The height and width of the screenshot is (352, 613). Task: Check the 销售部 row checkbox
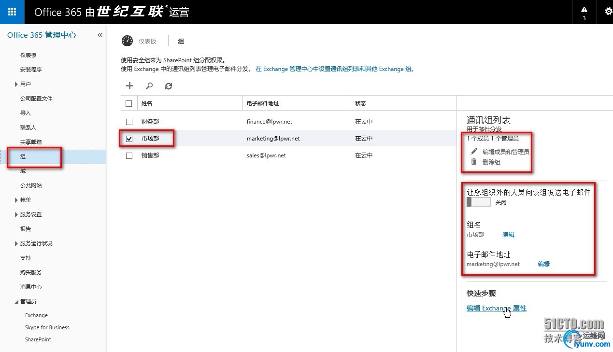pyautogui.click(x=129, y=155)
